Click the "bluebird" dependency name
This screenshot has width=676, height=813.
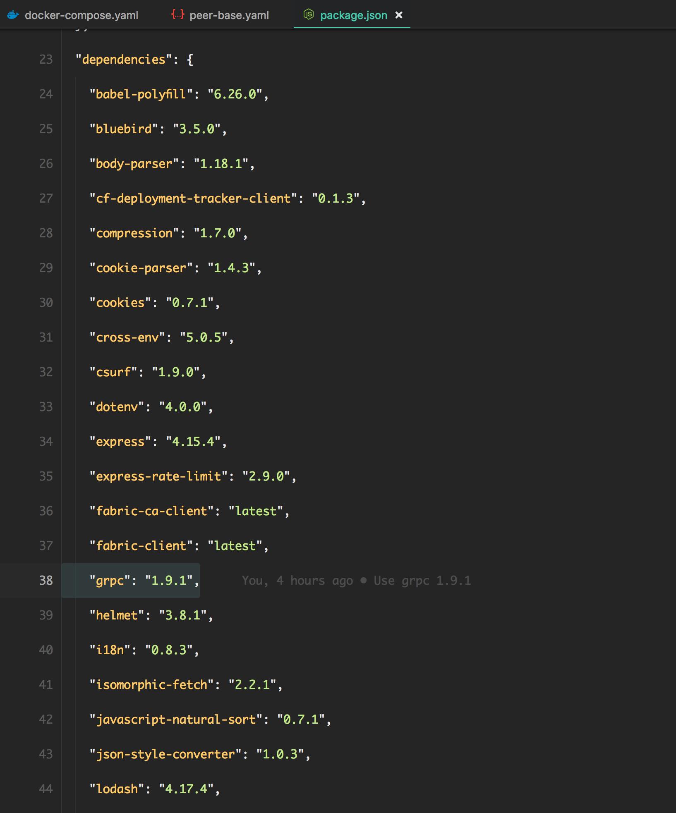pyautogui.click(x=124, y=129)
